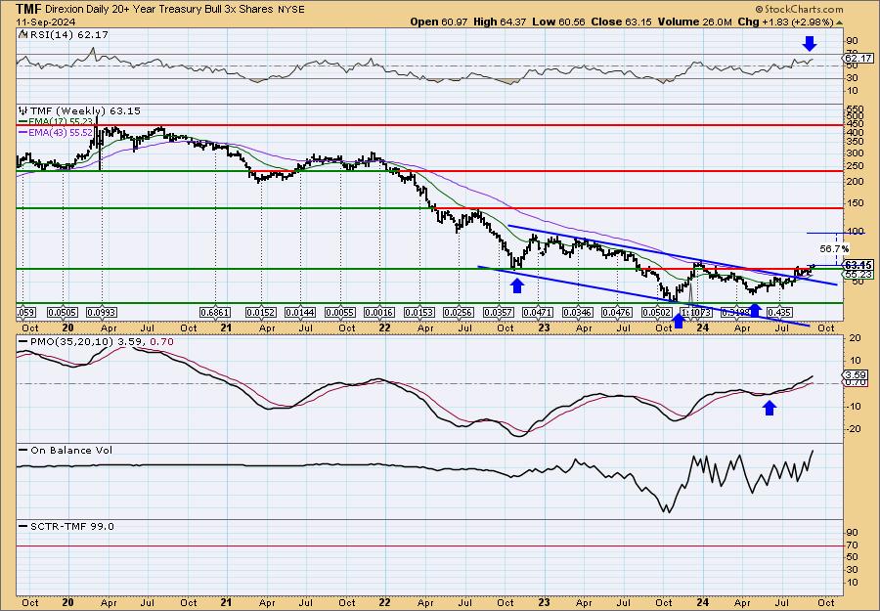Click the SCTR-TMF 99.0 panel label
Image resolution: width=880 pixels, height=611 pixels.
pyautogui.click(x=66, y=526)
